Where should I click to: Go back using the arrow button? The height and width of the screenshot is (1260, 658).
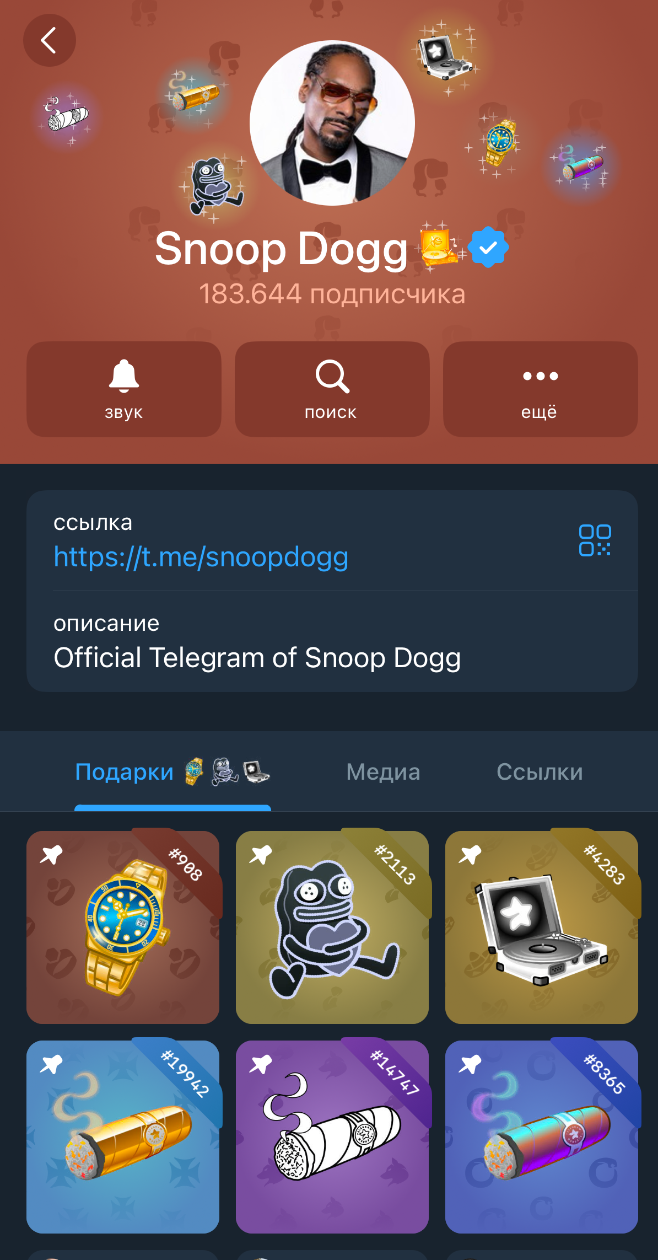(49, 40)
